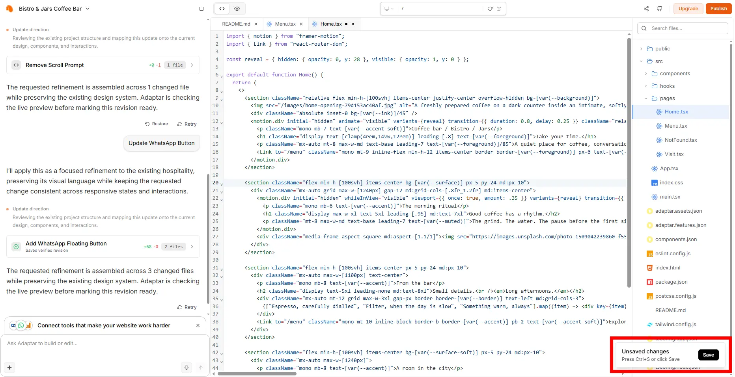This screenshot has height=377, width=735.
Task: Switch to the Menu.tsx tab
Action: [285, 24]
